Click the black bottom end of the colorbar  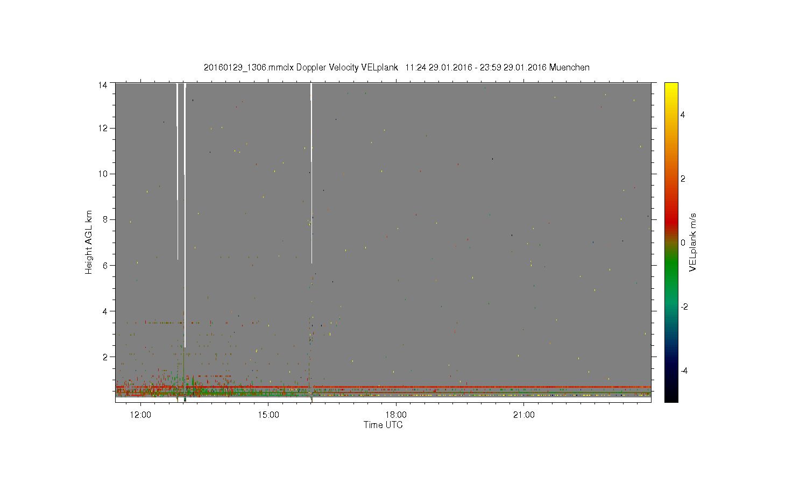click(x=671, y=397)
